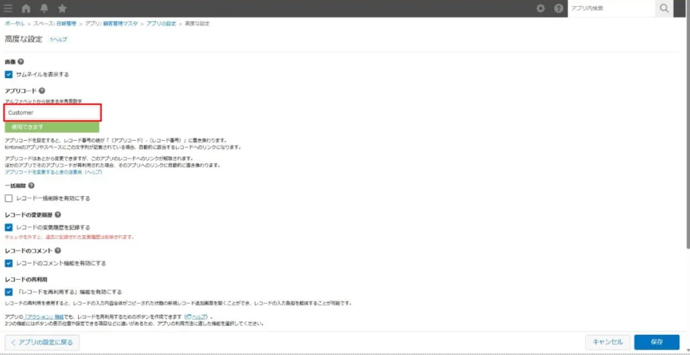Click アプリの設定に戻る button
This screenshot has height=355, width=690.
[x=42, y=342]
